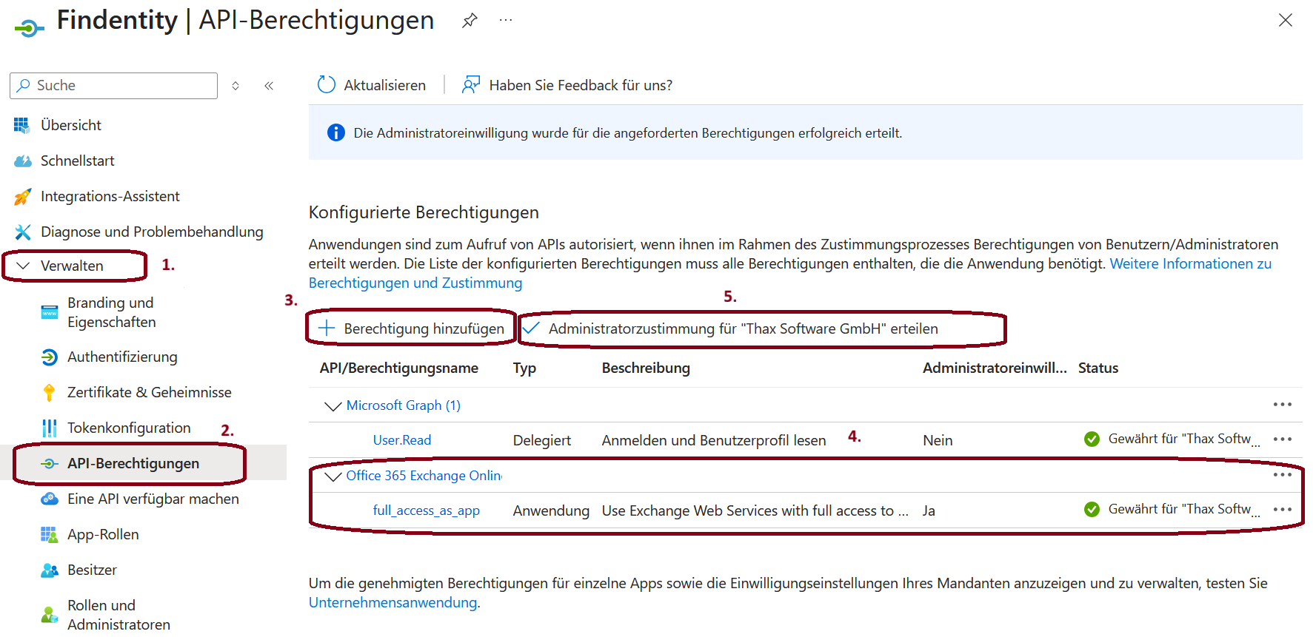Click the Diagnose wrench icon
This screenshot has width=1313, height=637.
[x=23, y=232]
